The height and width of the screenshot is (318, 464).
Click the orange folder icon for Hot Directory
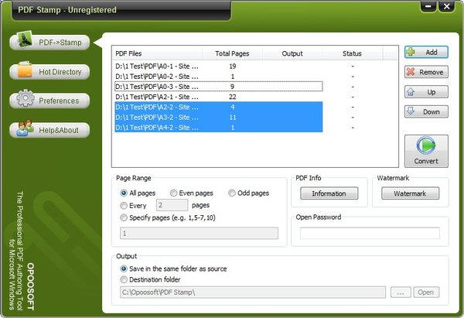point(25,70)
